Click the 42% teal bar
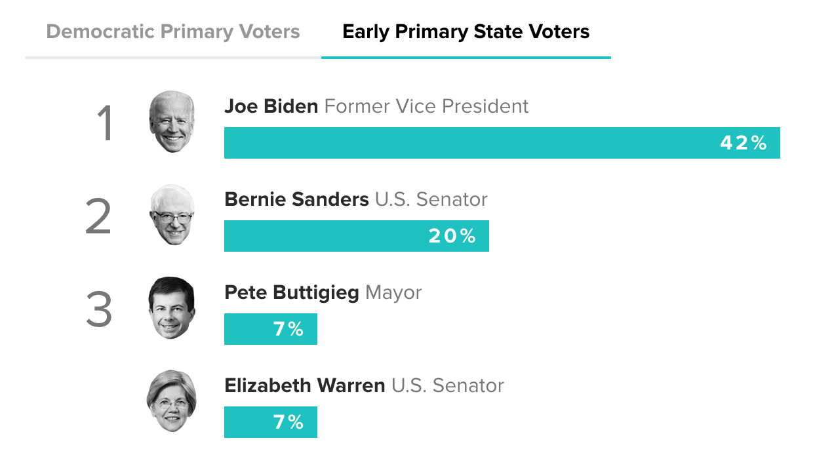This screenshot has width=834, height=451. point(502,143)
